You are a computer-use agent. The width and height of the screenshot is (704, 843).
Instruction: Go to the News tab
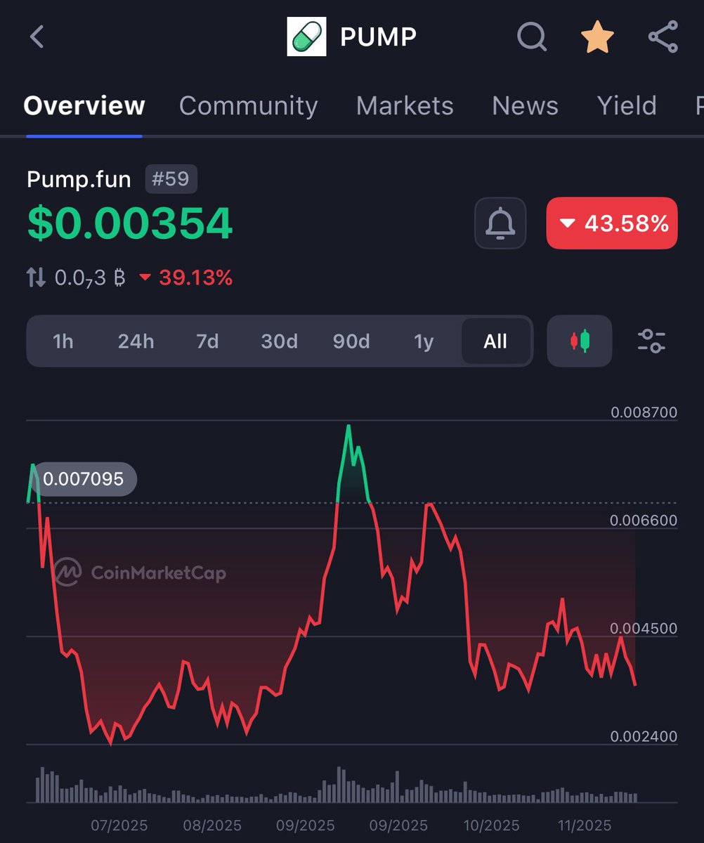point(525,106)
